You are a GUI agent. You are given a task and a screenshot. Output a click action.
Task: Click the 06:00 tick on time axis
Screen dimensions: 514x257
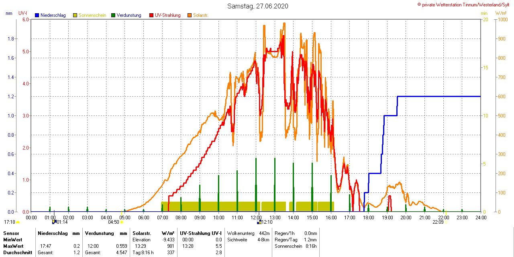pyautogui.click(x=144, y=218)
